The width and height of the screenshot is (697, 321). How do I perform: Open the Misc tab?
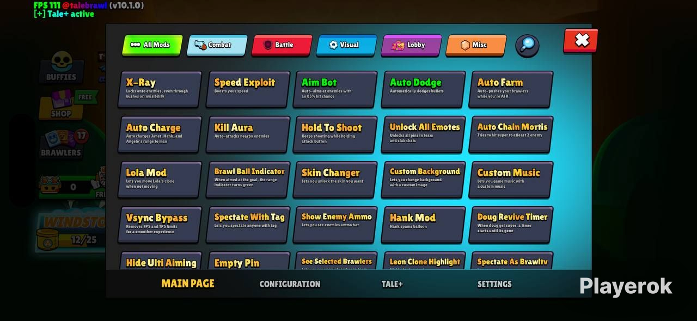pyautogui.click(x=476, y=45)
